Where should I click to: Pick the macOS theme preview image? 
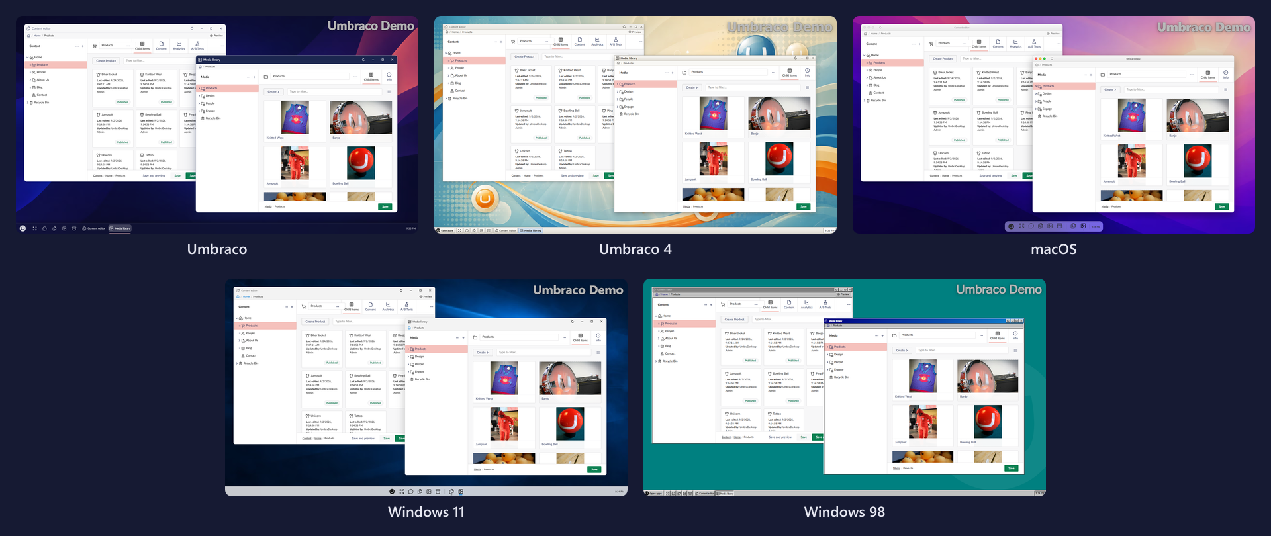point(1054,124)
